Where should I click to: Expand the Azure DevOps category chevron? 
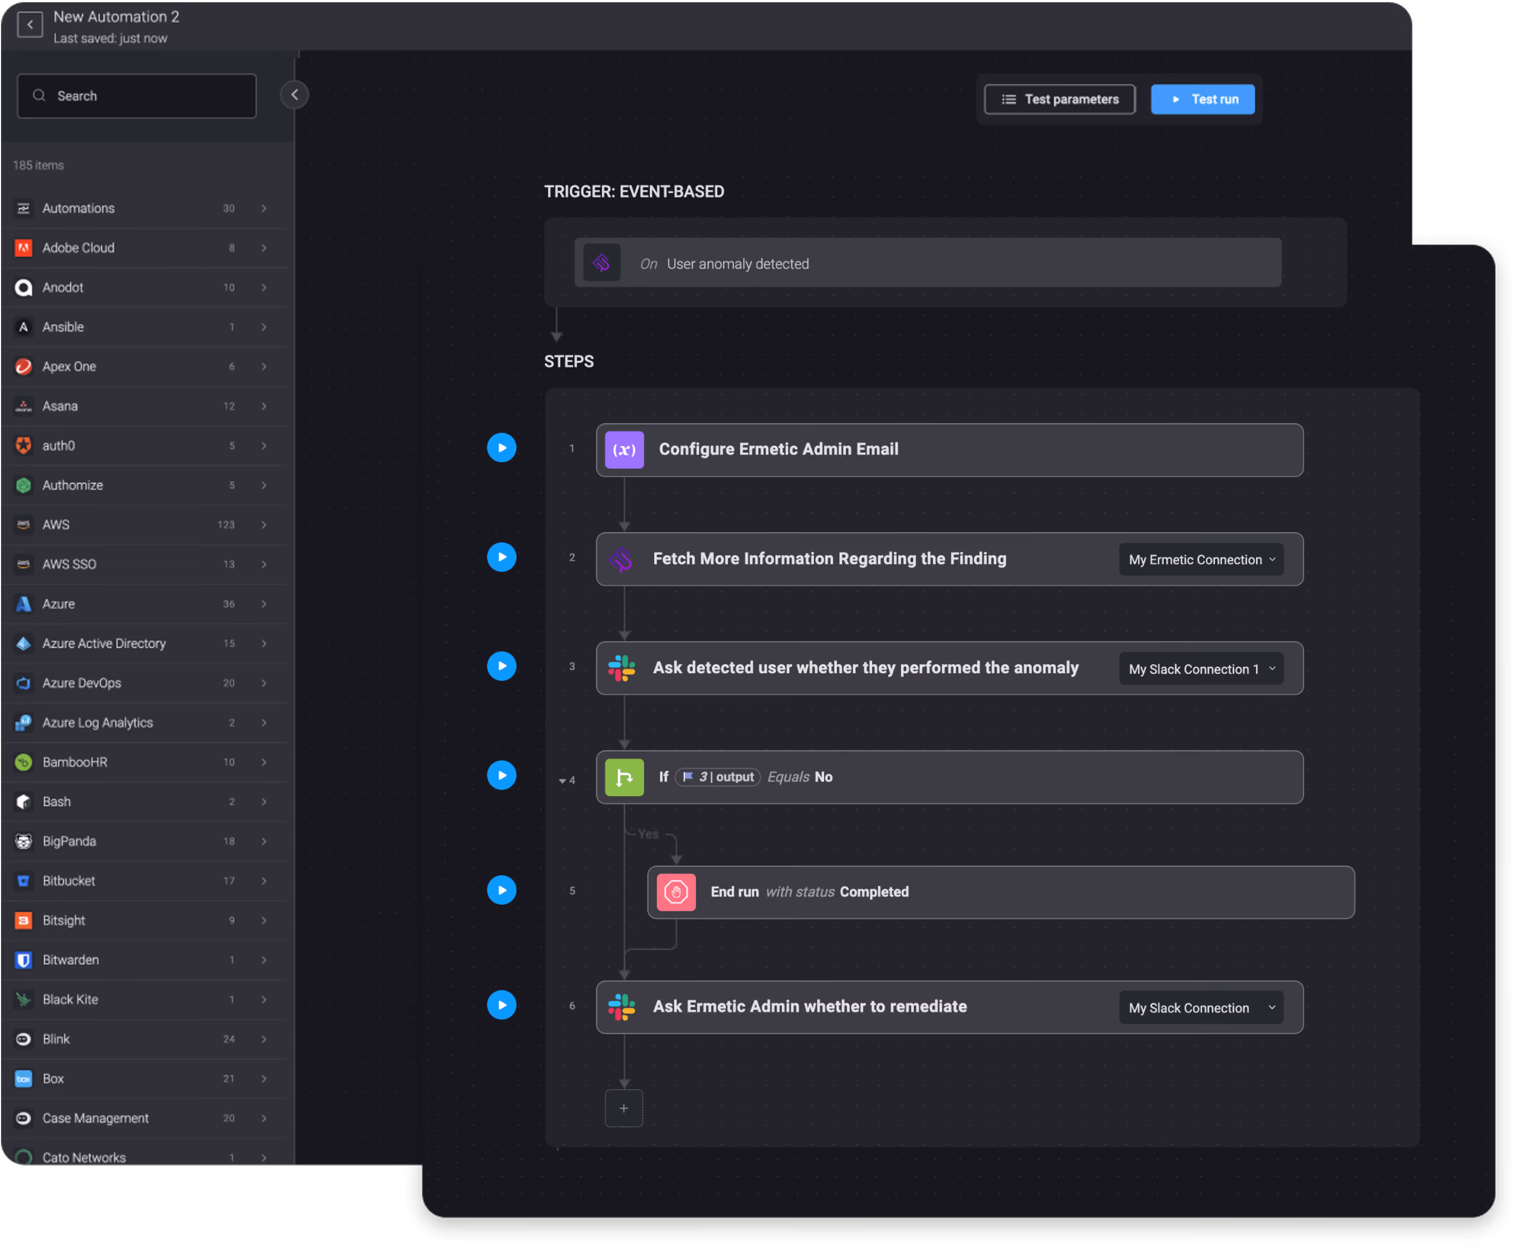264,683
